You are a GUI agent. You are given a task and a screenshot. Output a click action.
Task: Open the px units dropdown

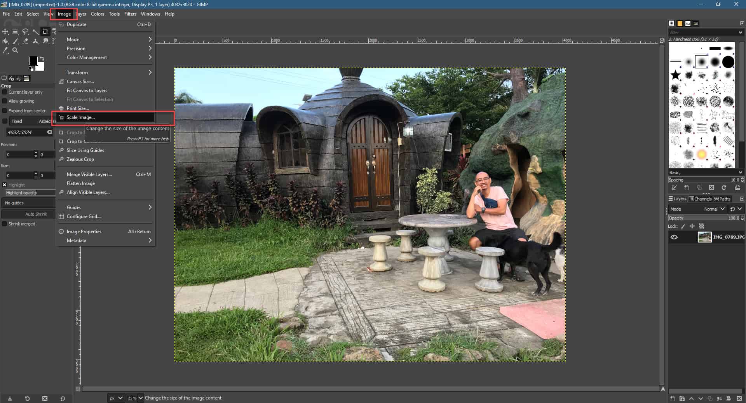click(x=115, y=398)
